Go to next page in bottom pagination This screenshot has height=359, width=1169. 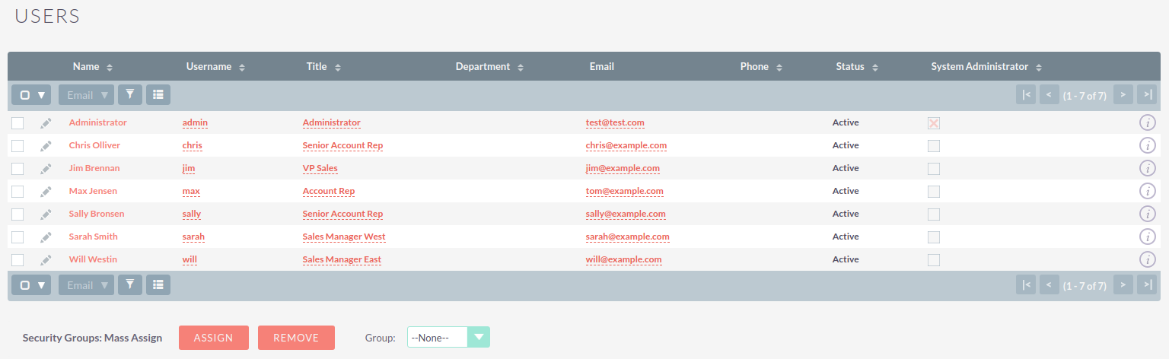[1123, 284]
